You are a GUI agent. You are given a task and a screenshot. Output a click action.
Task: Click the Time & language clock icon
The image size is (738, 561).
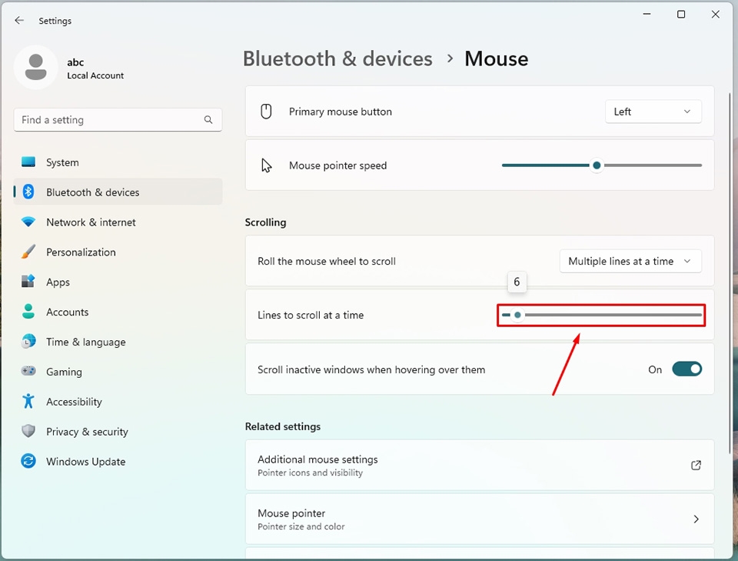coord(28,341)
